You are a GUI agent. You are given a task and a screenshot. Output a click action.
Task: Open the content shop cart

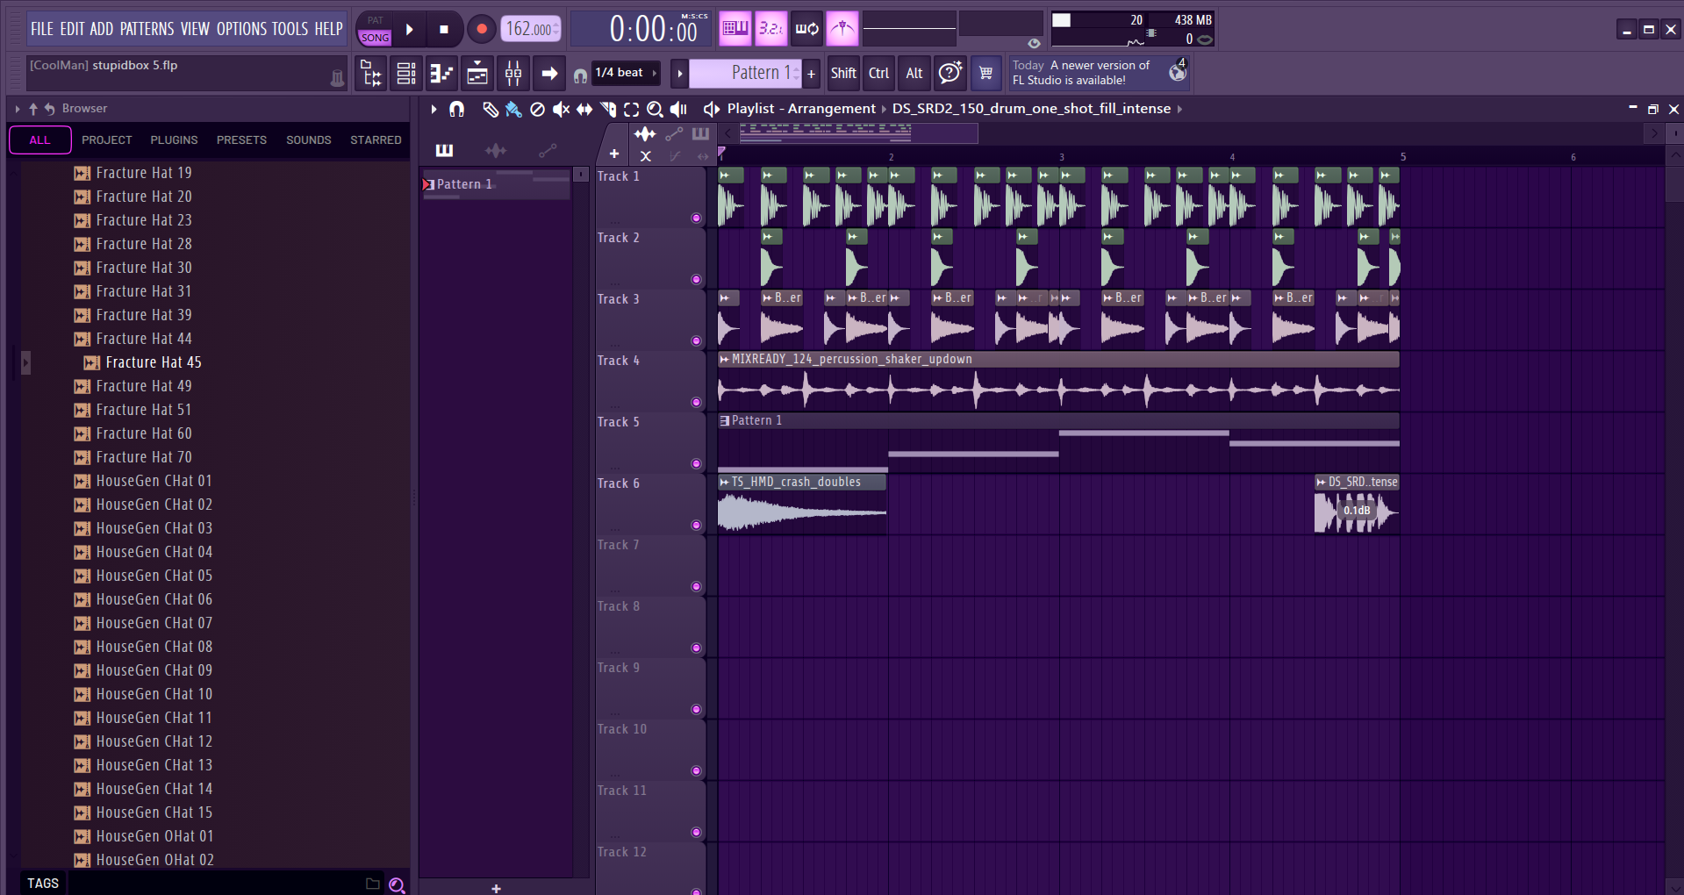(986, 74)
